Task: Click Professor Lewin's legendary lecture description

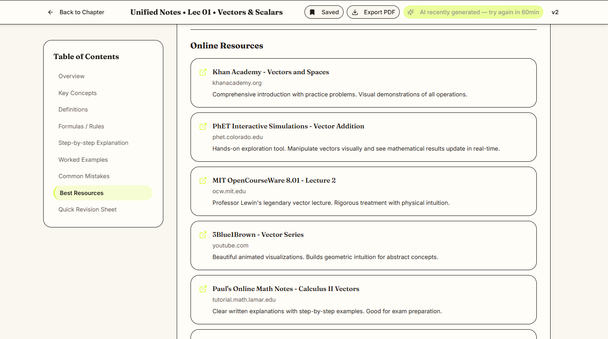Action: [331, 203]
